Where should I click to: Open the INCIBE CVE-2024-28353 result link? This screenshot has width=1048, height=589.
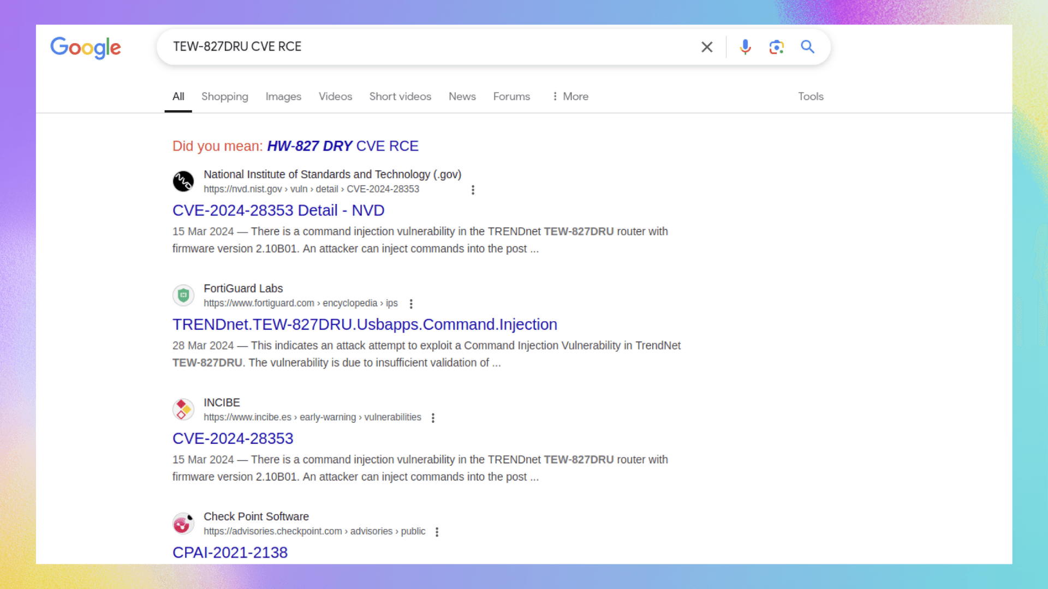[233, 438]
